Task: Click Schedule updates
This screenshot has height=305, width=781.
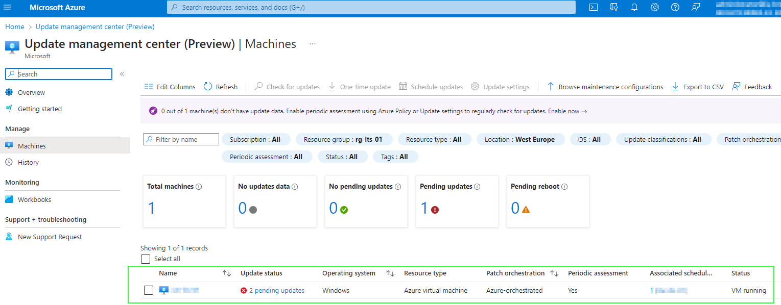Action: pyautogui.click(x=431, y=87)
